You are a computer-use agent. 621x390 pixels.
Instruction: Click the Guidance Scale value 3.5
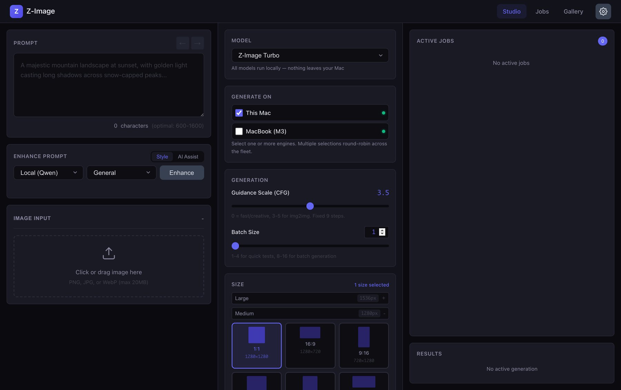383,193
